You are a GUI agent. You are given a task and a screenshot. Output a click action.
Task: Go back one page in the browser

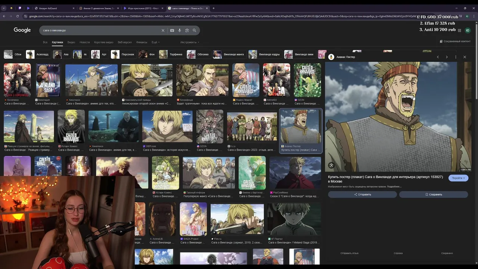click(4, 16)
